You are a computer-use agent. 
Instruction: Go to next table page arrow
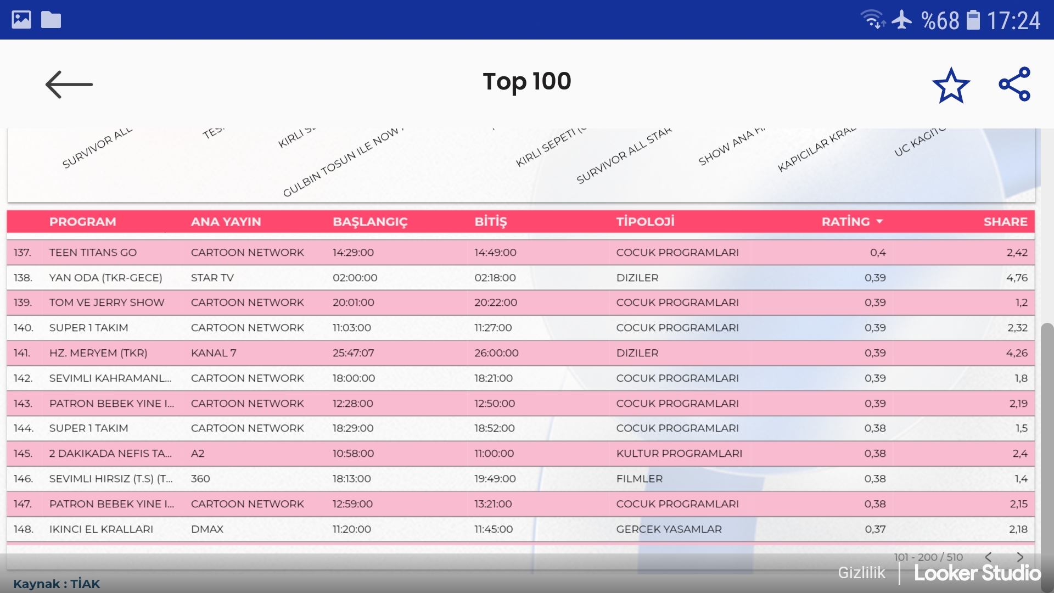tap(1019, 557)
